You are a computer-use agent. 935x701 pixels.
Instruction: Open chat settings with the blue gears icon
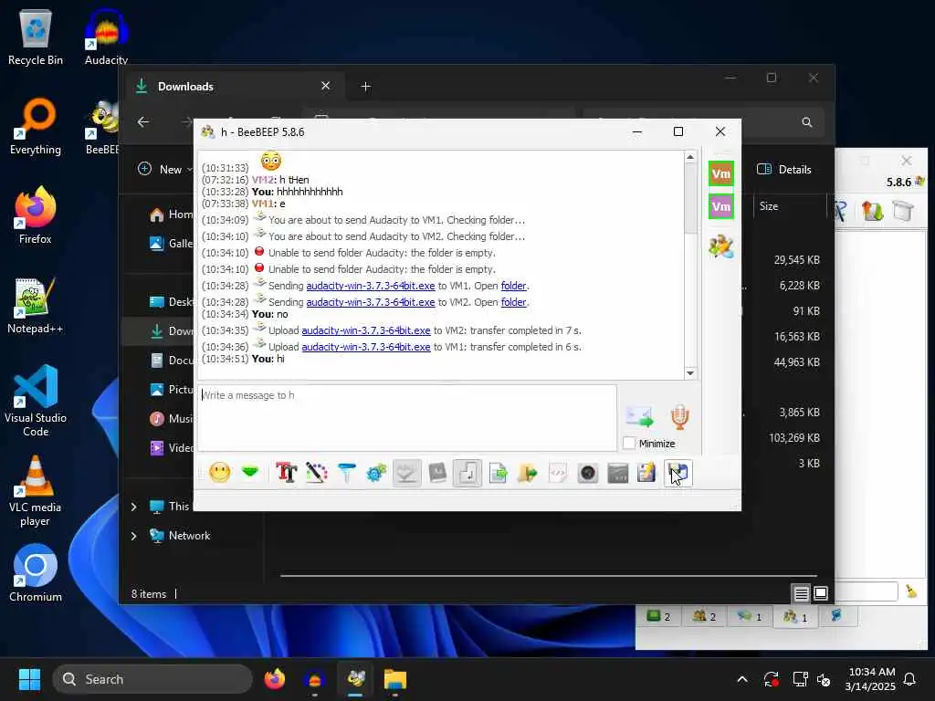coord(376,474)
